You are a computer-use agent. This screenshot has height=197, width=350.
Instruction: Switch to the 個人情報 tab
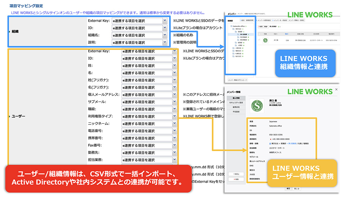(236, 98)
